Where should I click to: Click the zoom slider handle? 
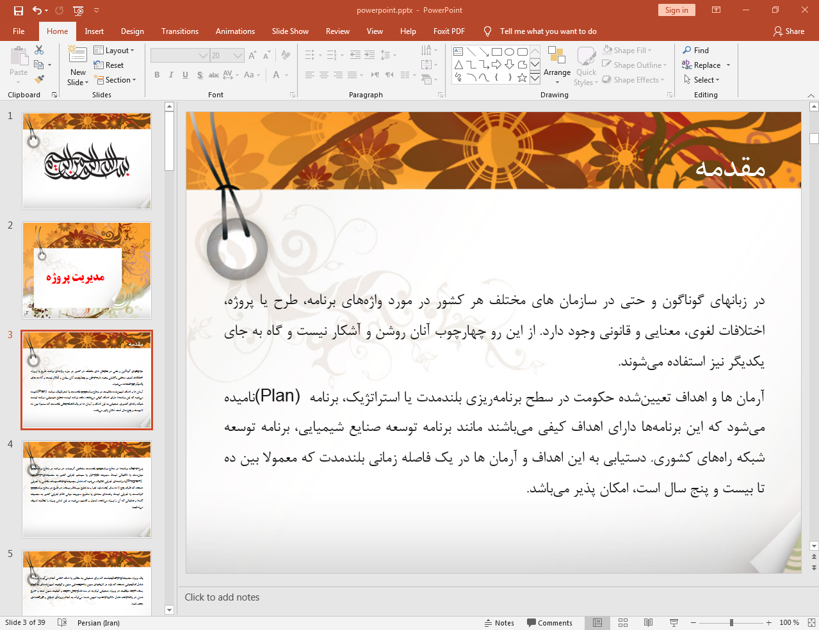(731, 622)
